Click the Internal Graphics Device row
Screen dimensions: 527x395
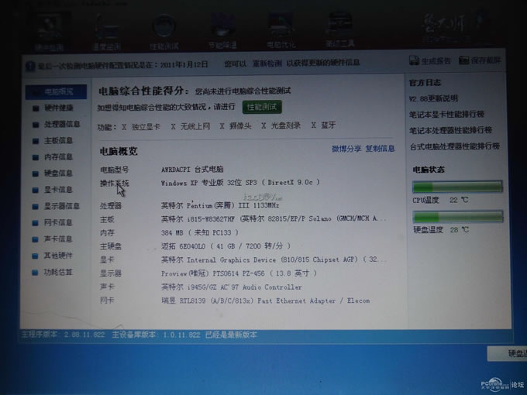[x=274, y=259]
